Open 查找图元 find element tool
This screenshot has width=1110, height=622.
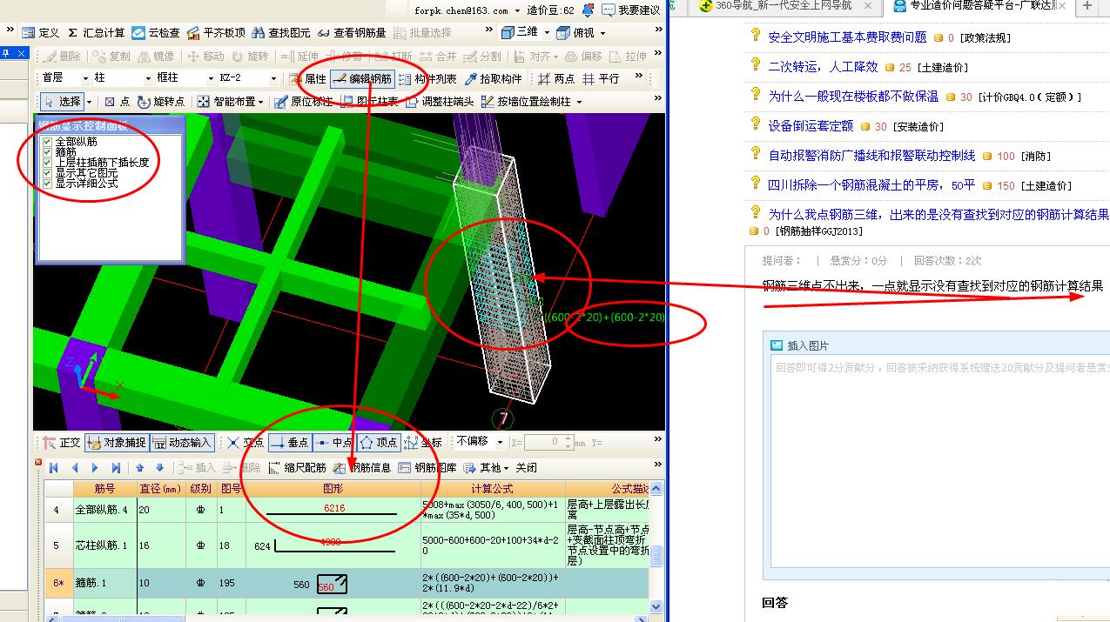280,33
